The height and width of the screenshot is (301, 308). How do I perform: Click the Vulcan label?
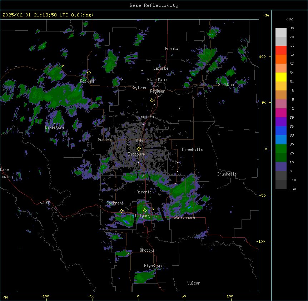coord(194,283)
